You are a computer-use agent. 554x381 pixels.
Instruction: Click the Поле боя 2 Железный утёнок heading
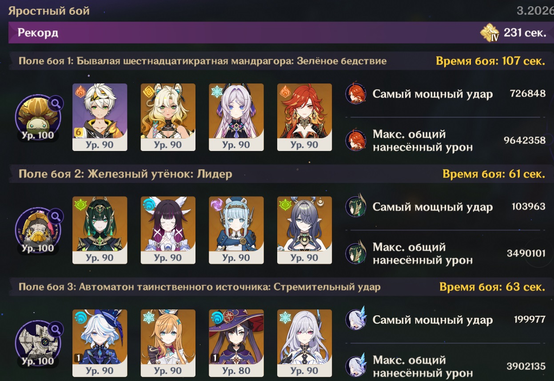pyautogui.click(x=125, y=174)
